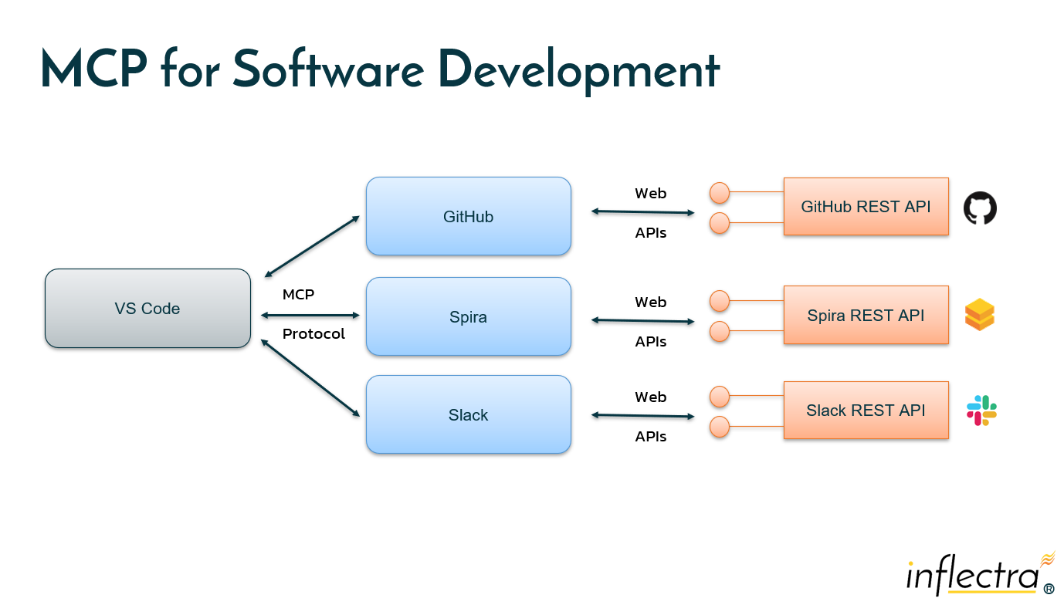Screen dimensions: 1064x605
Task: Click the slide title MCP for Software Development
Action: coord(380,69)
